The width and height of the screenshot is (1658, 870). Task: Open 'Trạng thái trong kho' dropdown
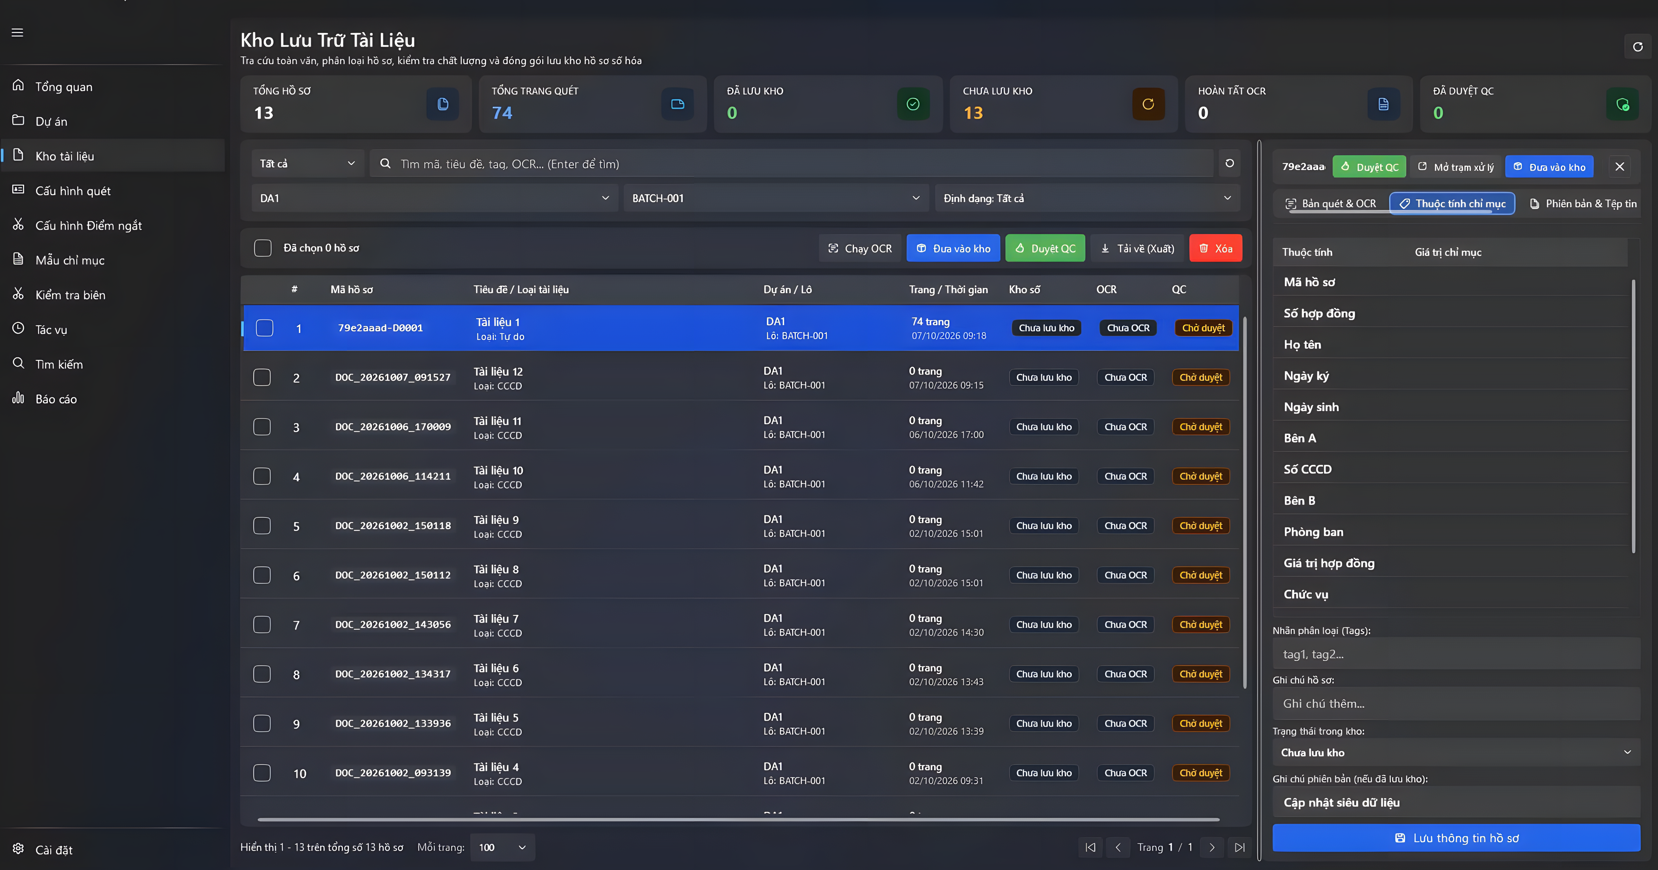1456,752
